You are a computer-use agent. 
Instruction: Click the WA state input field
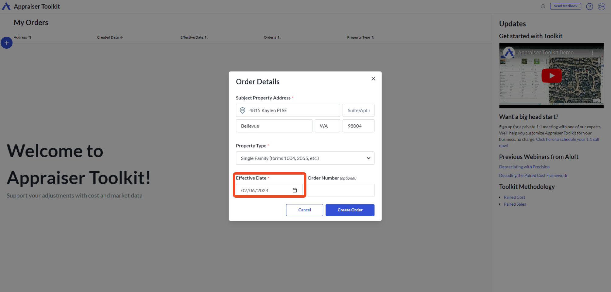click(327, 126)
